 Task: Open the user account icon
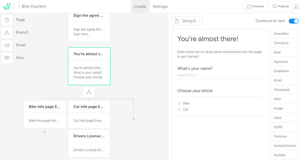pyautogui.click(x=296, y=6)
